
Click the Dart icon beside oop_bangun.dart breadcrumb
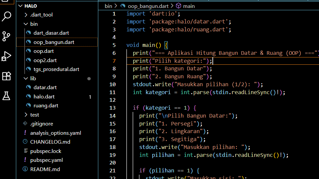tap(123, 6)
